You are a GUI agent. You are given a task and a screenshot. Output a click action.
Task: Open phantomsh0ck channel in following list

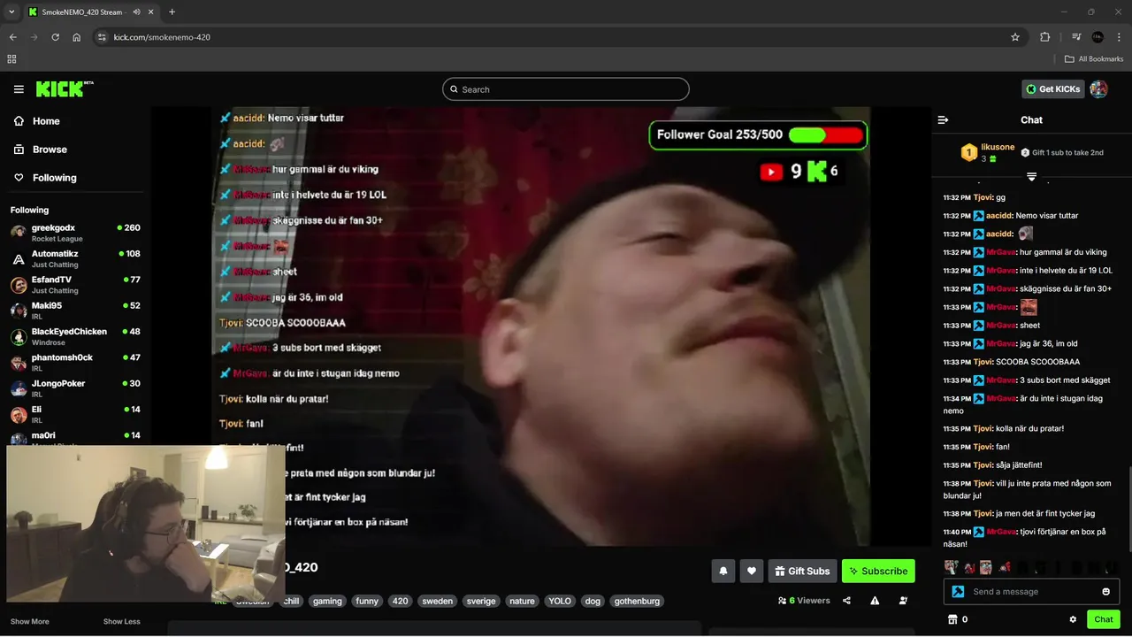tap(75, 363)
